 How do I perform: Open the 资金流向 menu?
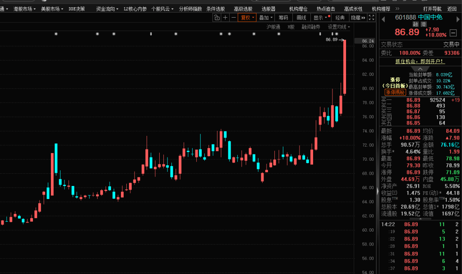click(106, 9)
